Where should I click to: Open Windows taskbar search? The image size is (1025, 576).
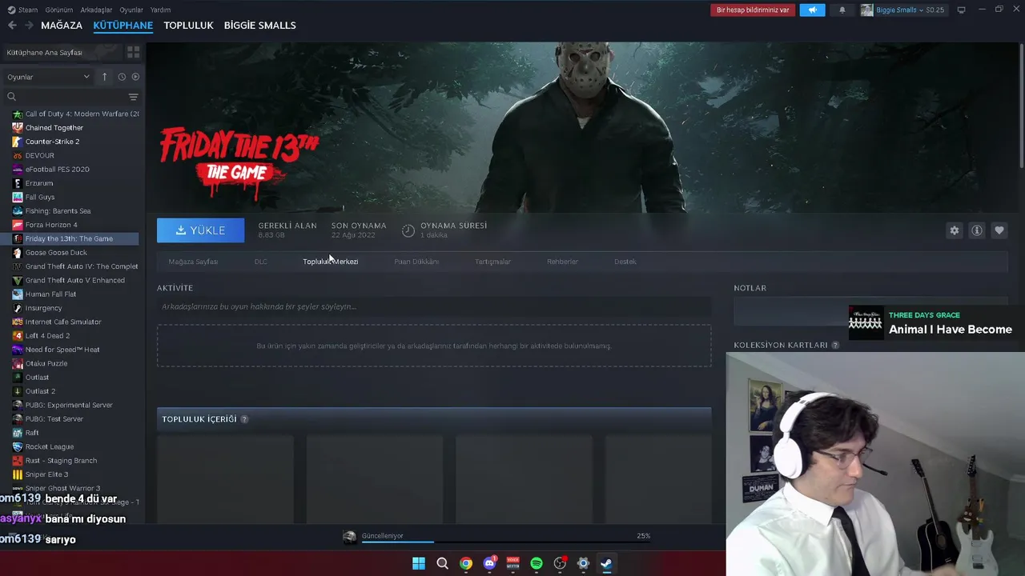point(442,563)
